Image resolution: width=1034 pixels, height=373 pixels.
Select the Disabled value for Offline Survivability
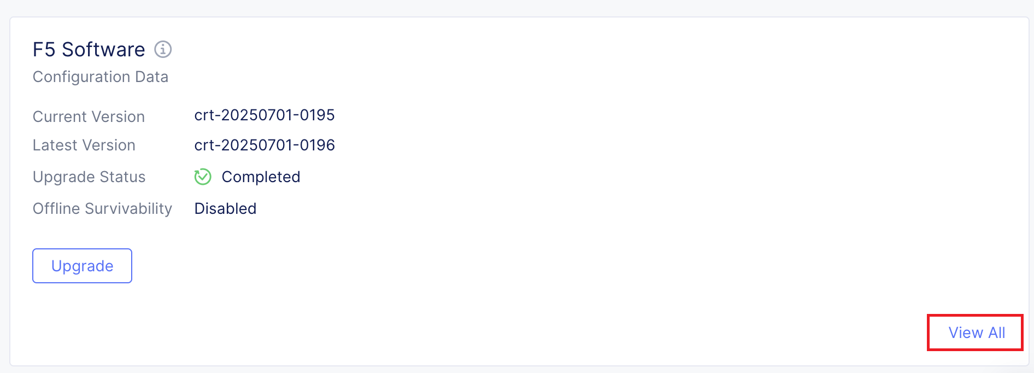point(225,208)
